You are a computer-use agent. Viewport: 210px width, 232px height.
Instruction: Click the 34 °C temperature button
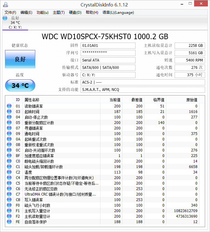[x=20, y=85]
